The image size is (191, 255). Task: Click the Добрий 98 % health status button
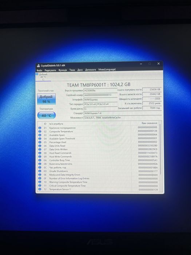[x=46, y=99]
